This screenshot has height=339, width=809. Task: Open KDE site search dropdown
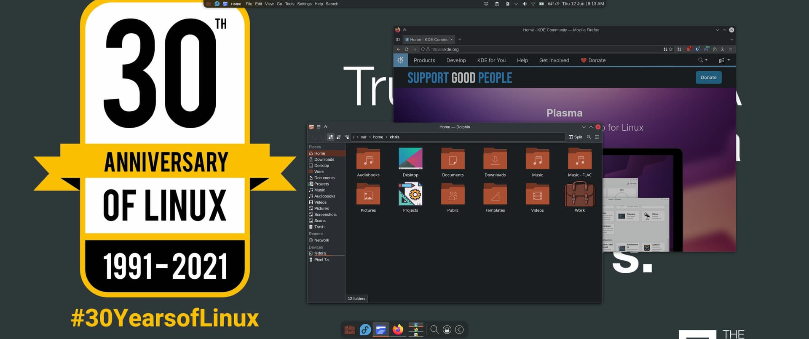tap(703, 60)
